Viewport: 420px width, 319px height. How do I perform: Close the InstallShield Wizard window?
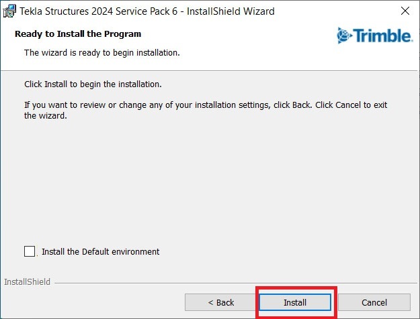(x=405, y=11)
